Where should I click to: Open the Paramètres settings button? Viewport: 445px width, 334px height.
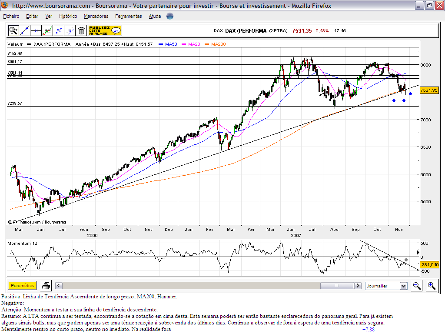tap(23, 285)
